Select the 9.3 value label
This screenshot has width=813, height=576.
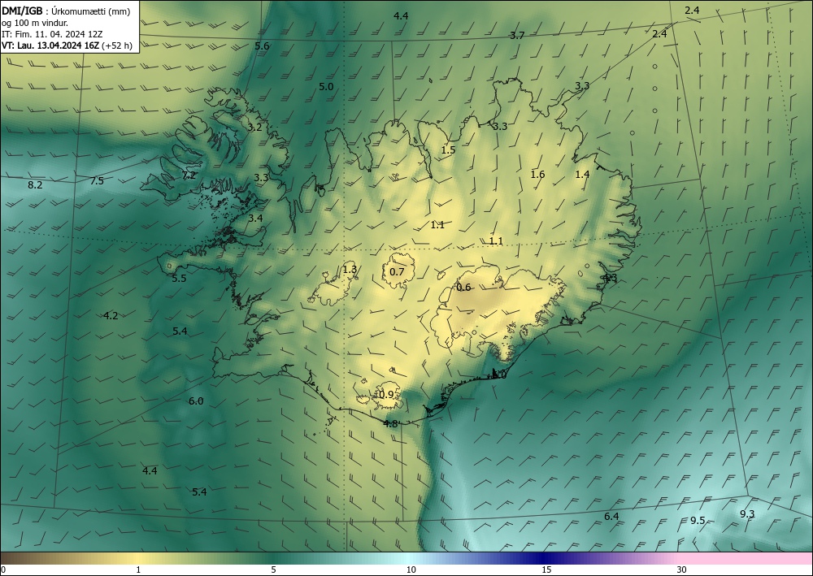(747, 513)
